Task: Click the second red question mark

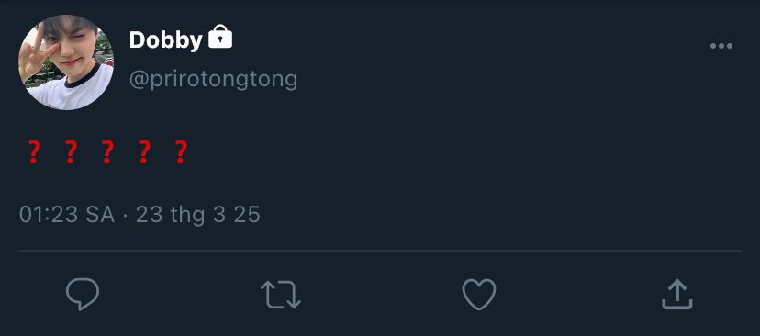Action: (x=71, y=151)
